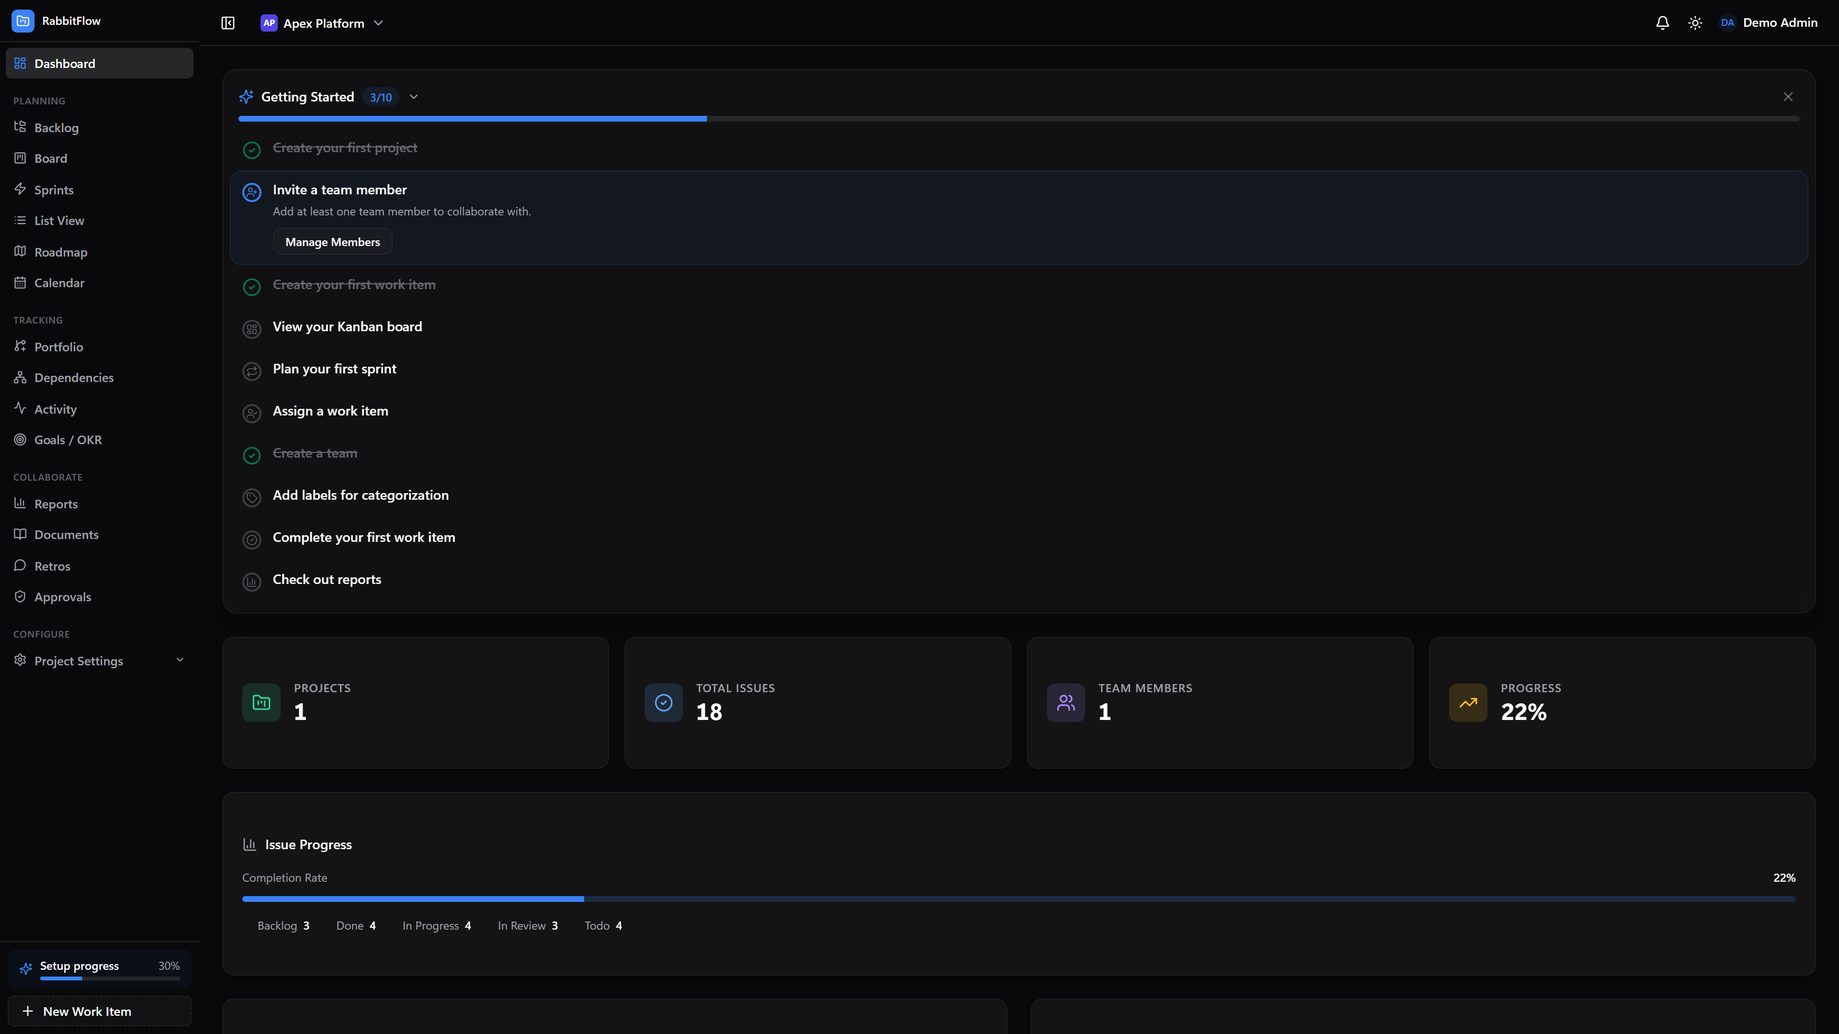The width and height of the screenshot is (1839, 1034).
Task: Click the Team Members people icon
Action: click(1066, 703)
